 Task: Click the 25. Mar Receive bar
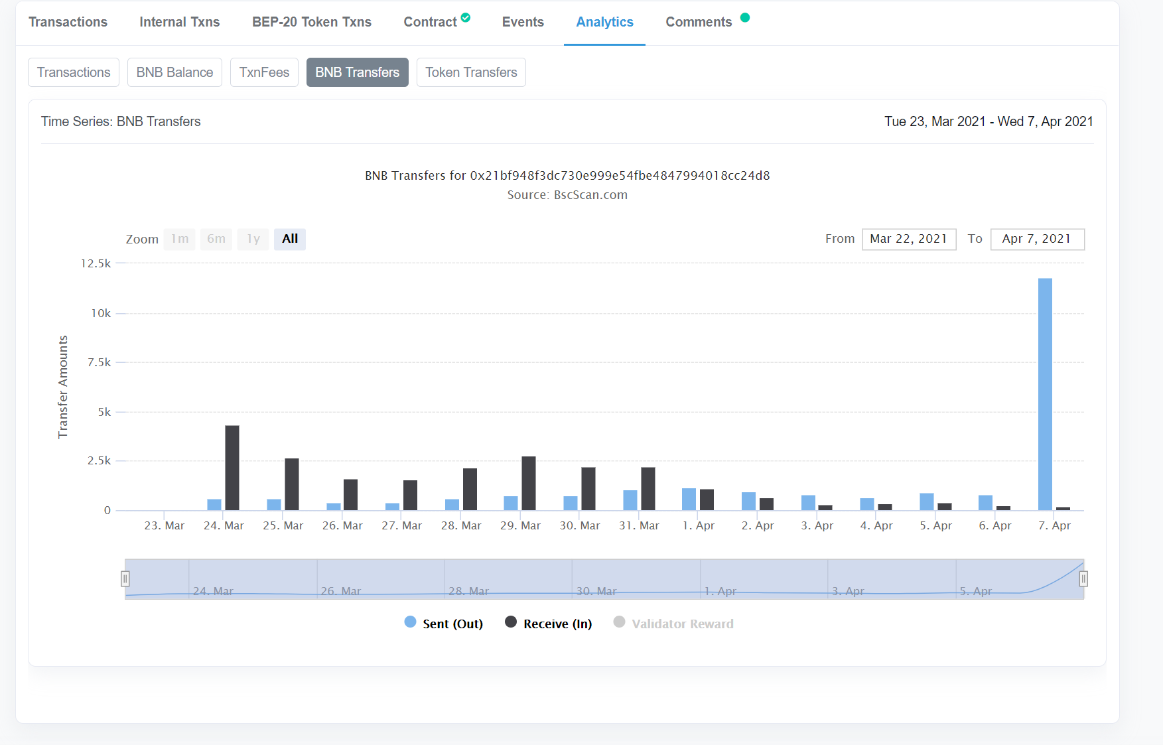click(292, 484)
